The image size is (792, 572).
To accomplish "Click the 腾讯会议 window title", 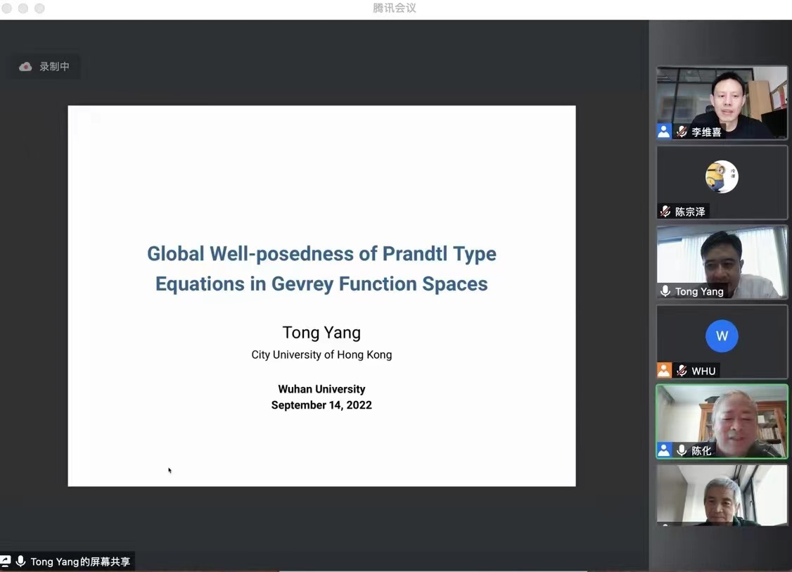I will (395, 8).
